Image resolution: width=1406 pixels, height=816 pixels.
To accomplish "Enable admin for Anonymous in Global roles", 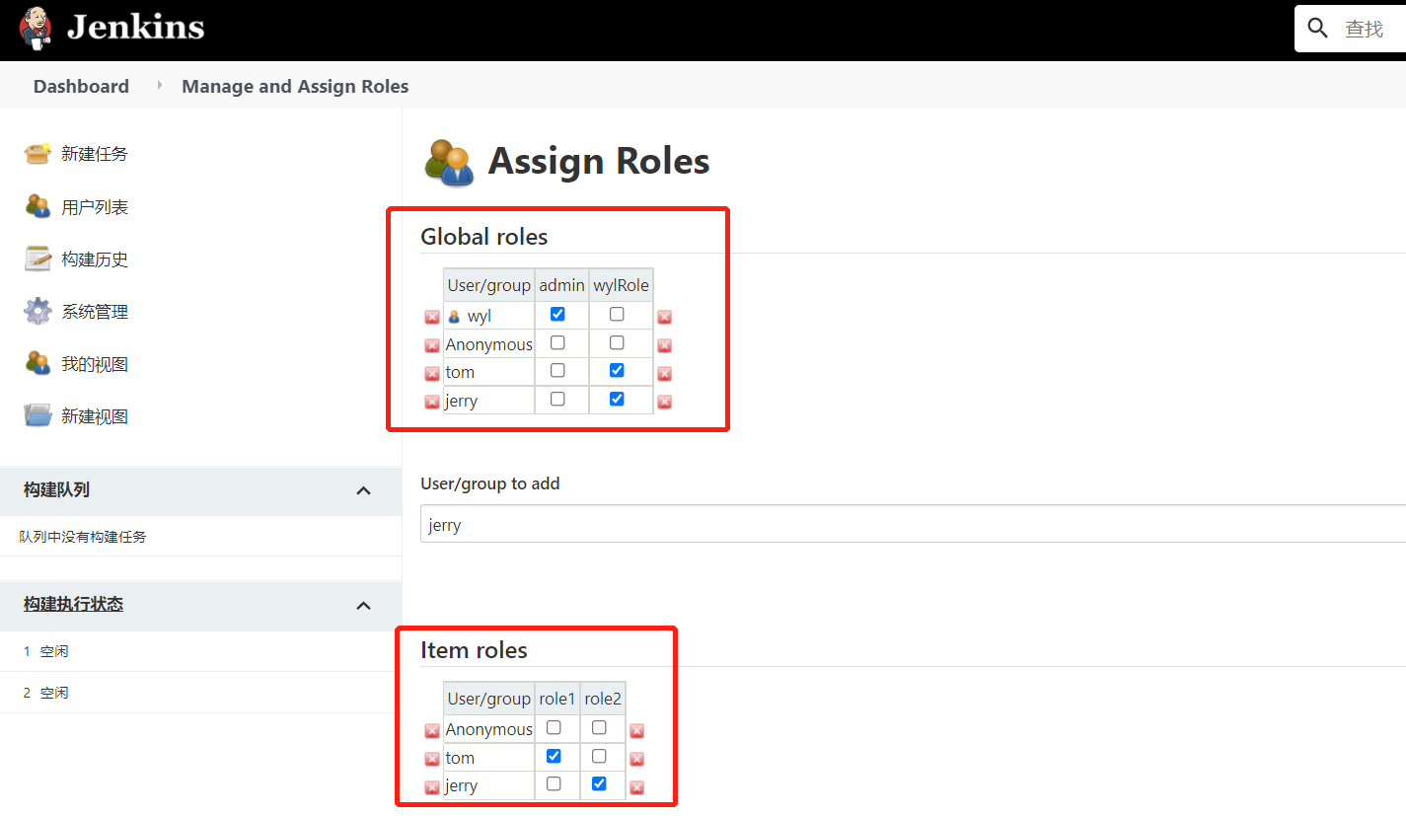I will coord(557,342).
